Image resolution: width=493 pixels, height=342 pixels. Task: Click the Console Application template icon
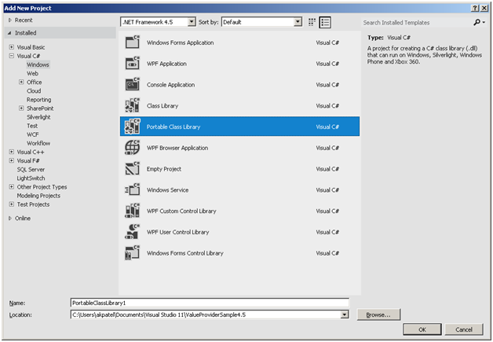point(133,84)
